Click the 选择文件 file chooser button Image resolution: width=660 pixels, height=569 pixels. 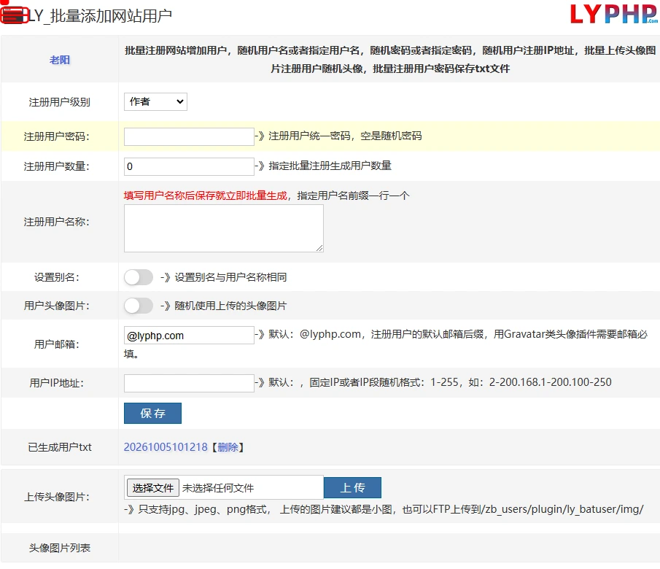tap(153, 488)
